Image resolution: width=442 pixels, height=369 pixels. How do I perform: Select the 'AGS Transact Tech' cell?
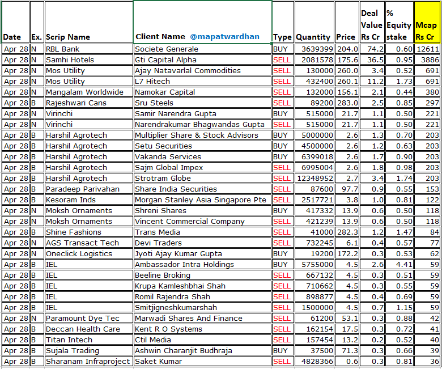pos(88,243)
